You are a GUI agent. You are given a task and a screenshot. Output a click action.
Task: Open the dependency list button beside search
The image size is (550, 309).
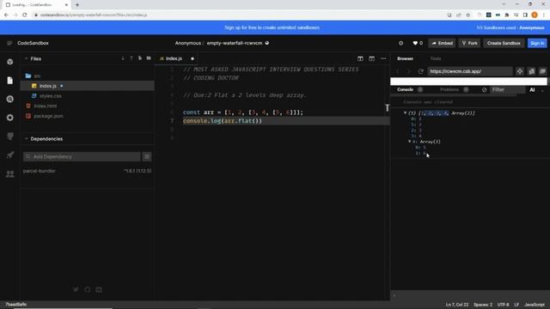click(147, 156)
